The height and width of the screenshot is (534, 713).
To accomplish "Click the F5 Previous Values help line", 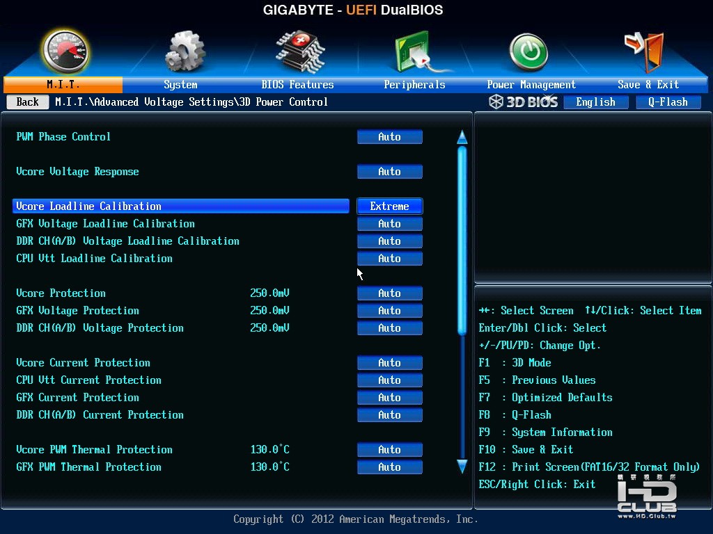I will tap(537, 380).
